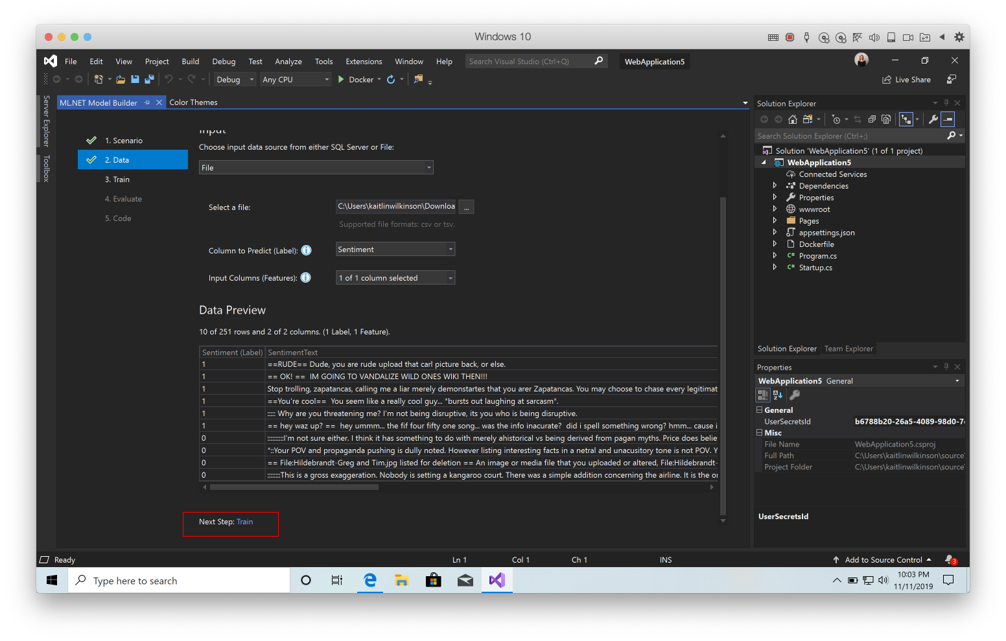Click Show All Files icon in Solution Explorer
Image resolution: width=1006 pixels, height=641 pixels.
click(x=886, y=119)
